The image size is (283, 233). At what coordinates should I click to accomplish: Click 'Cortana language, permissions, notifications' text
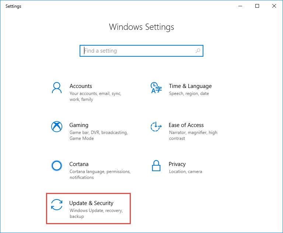[100, 174]
